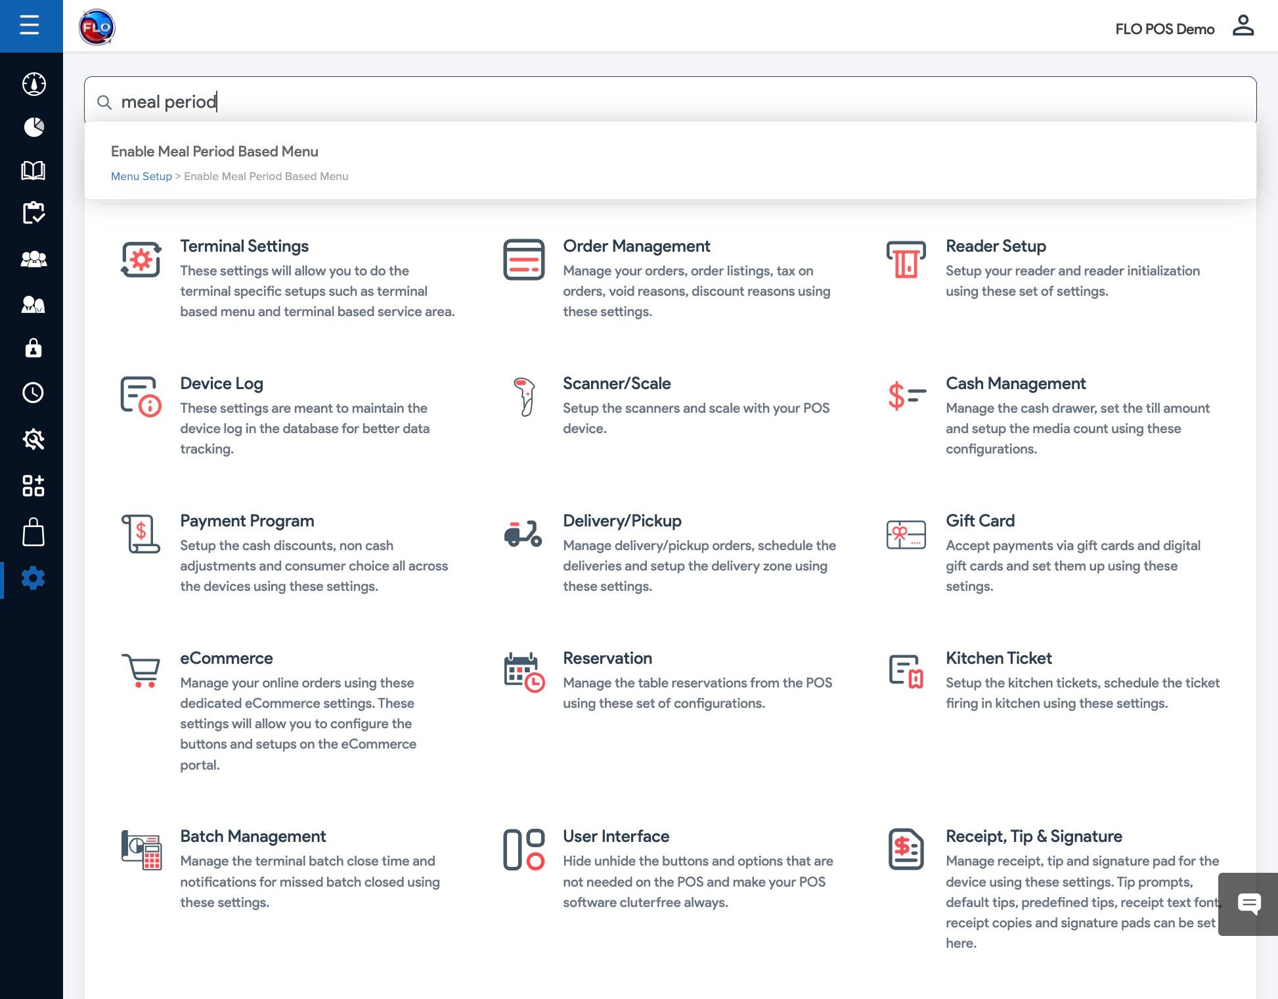Select Enable Meal Period Based Menu result

click(x=215, y=152)
